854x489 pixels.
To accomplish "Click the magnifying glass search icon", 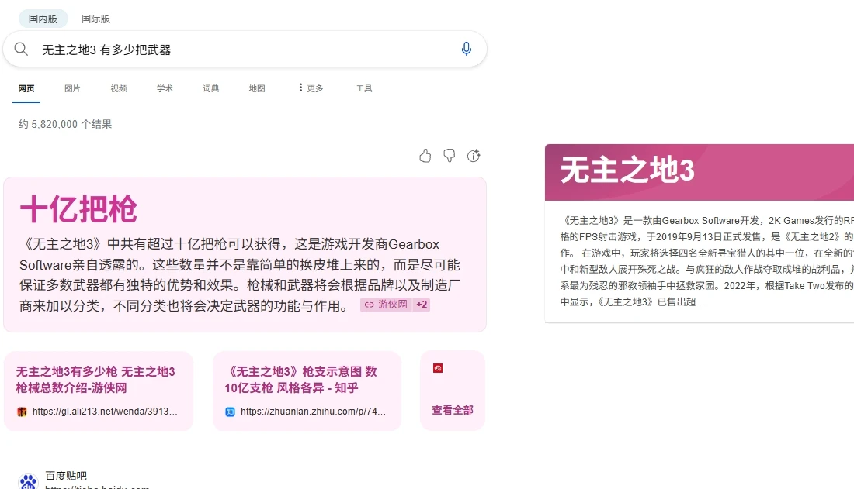I will [21, 50].
